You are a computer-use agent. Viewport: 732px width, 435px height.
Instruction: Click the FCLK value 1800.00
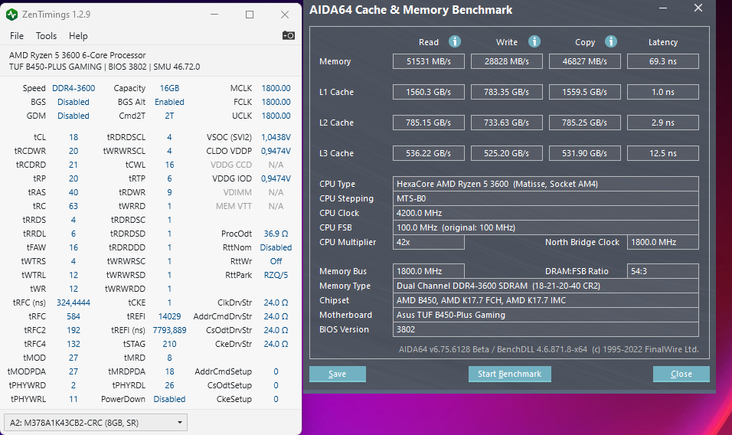coord(276,102)
